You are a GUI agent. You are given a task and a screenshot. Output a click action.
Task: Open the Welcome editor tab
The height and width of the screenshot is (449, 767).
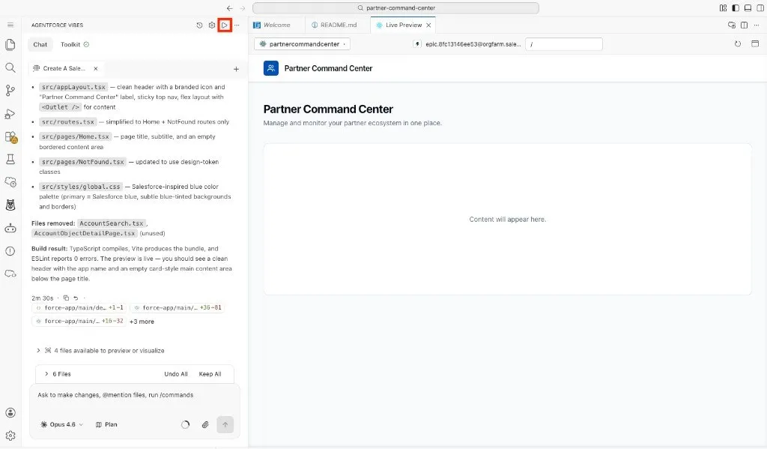(276, 25)
